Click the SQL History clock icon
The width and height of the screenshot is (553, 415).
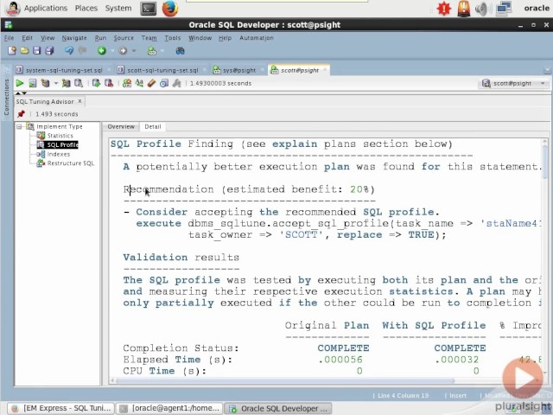pyautogui.click(x=164, y=83)
